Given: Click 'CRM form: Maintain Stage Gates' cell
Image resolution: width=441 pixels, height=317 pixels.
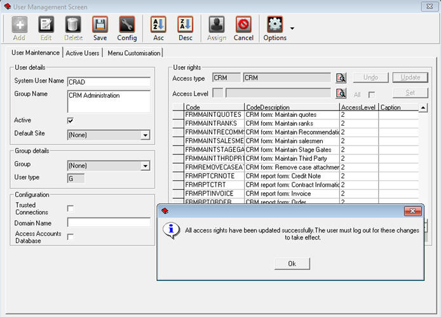Looking at the screenshot, I should [292, 150].
